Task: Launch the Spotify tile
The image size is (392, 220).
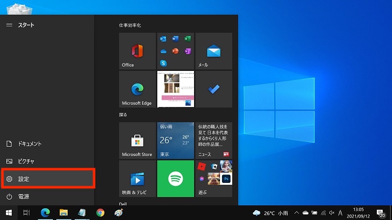Action: click(175, 179)
